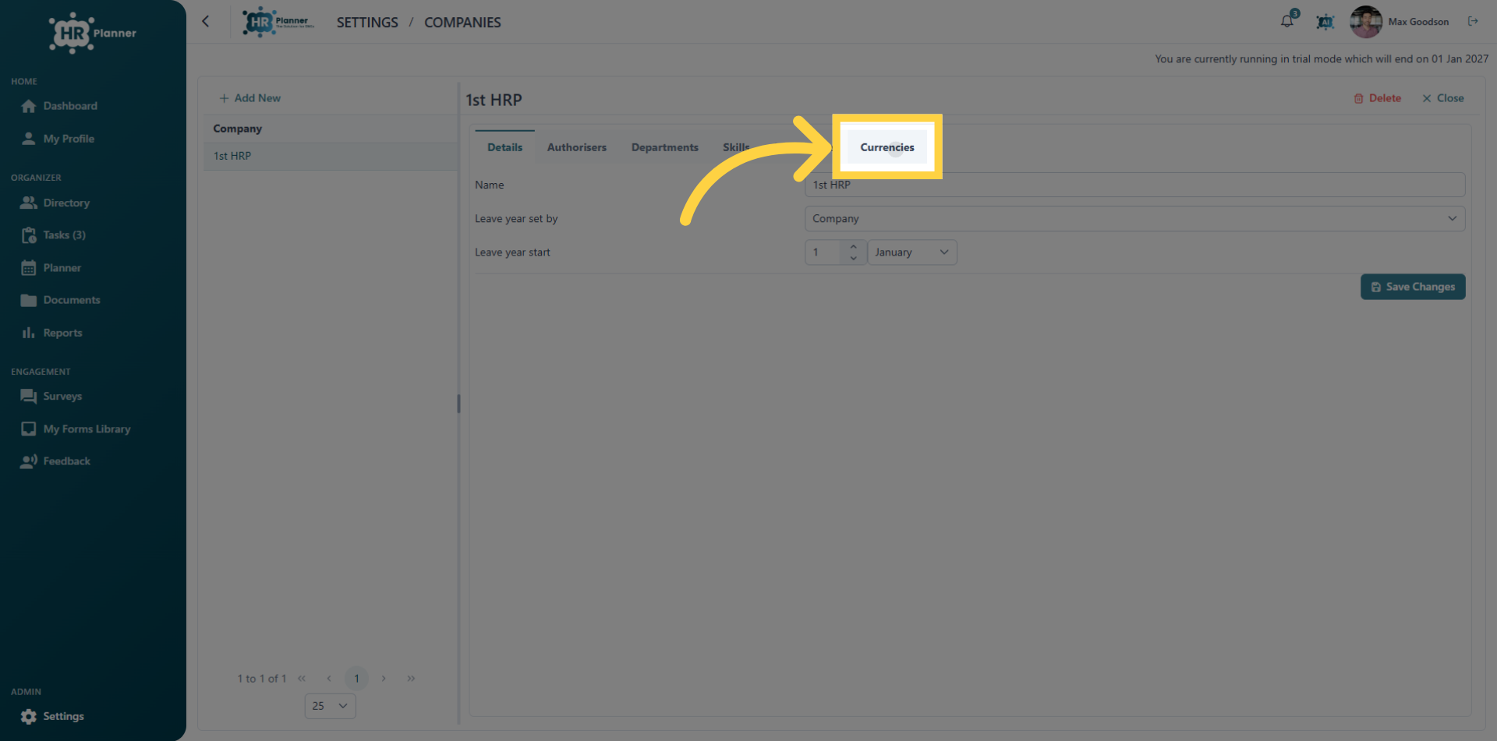Click leave year start day field

click(823, 252)
